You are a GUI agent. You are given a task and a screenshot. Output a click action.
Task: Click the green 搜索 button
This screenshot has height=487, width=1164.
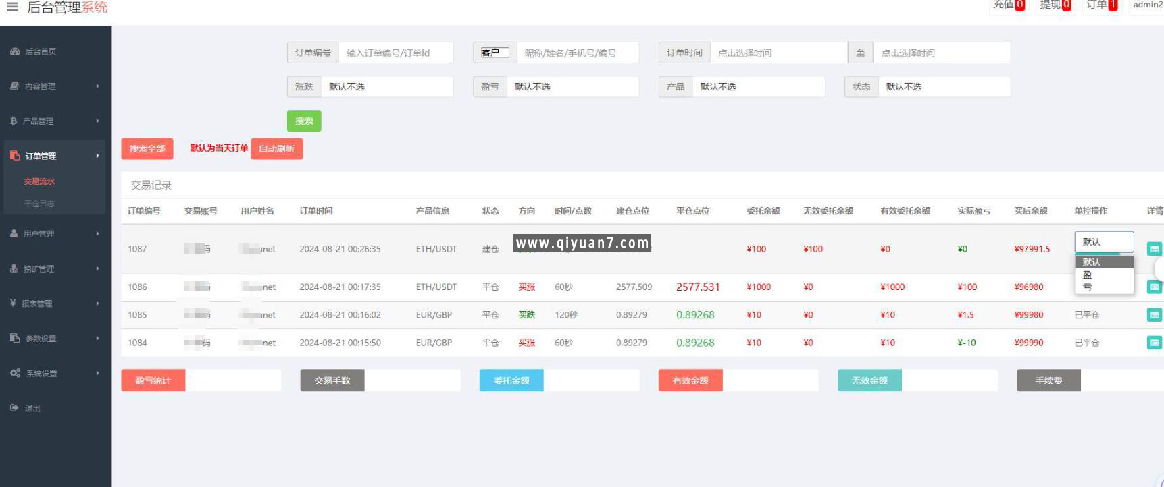tap(304, 121)
